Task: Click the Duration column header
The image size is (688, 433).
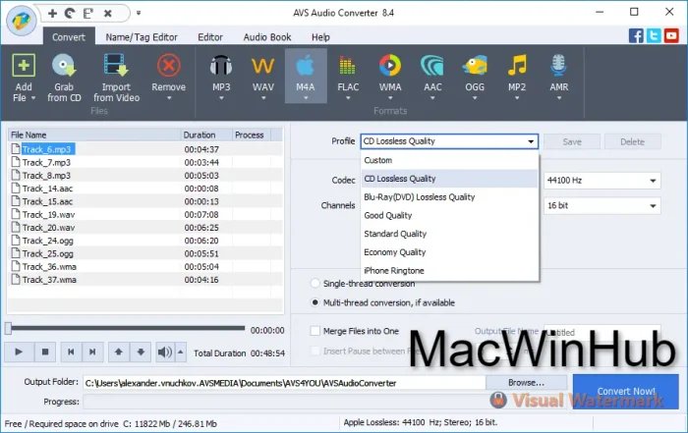Action: (x=205, y=135)
